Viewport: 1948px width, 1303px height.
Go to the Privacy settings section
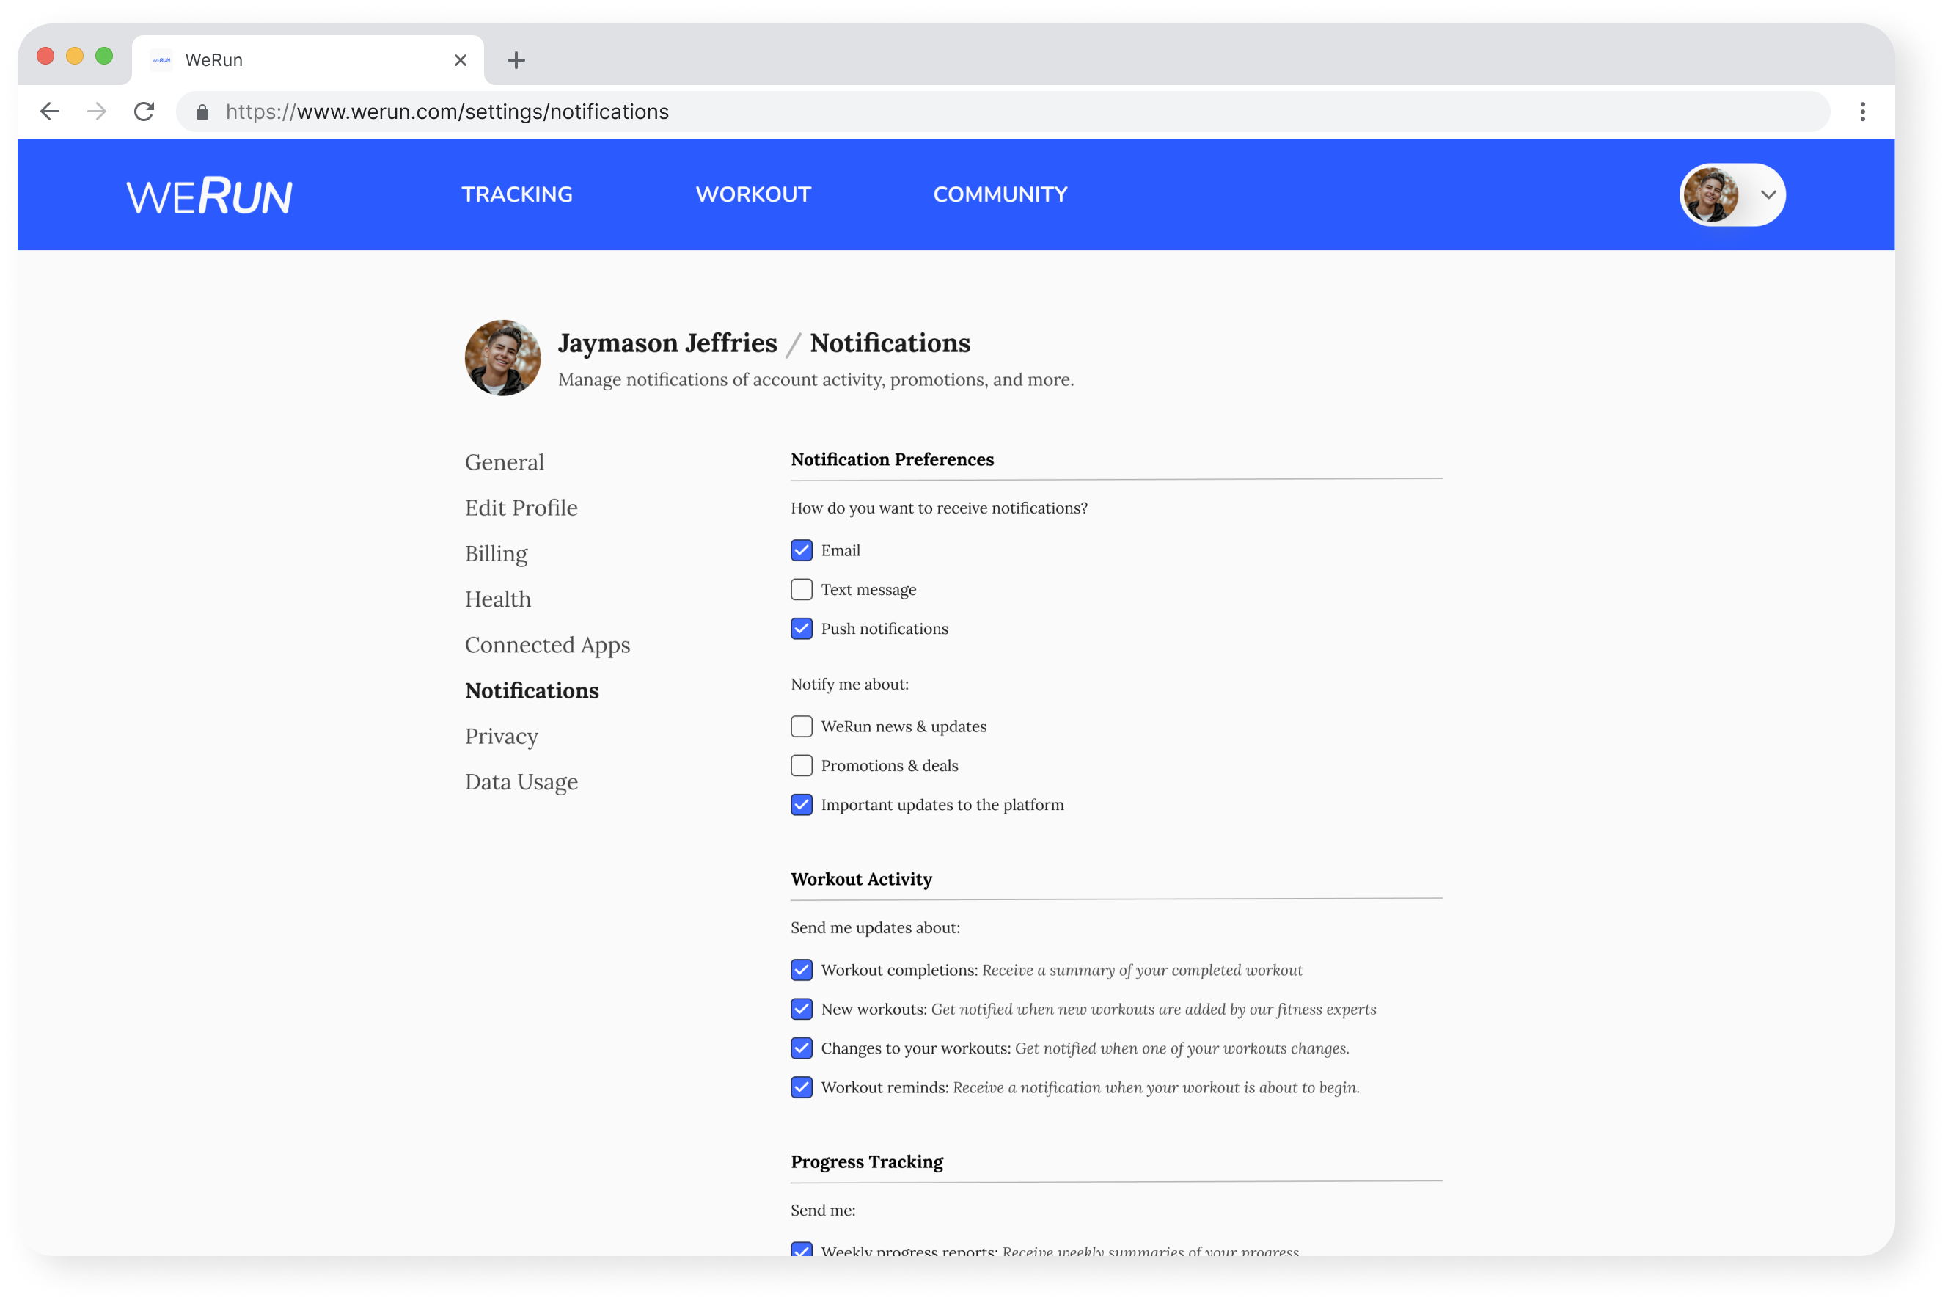click(x=501, y=735)
